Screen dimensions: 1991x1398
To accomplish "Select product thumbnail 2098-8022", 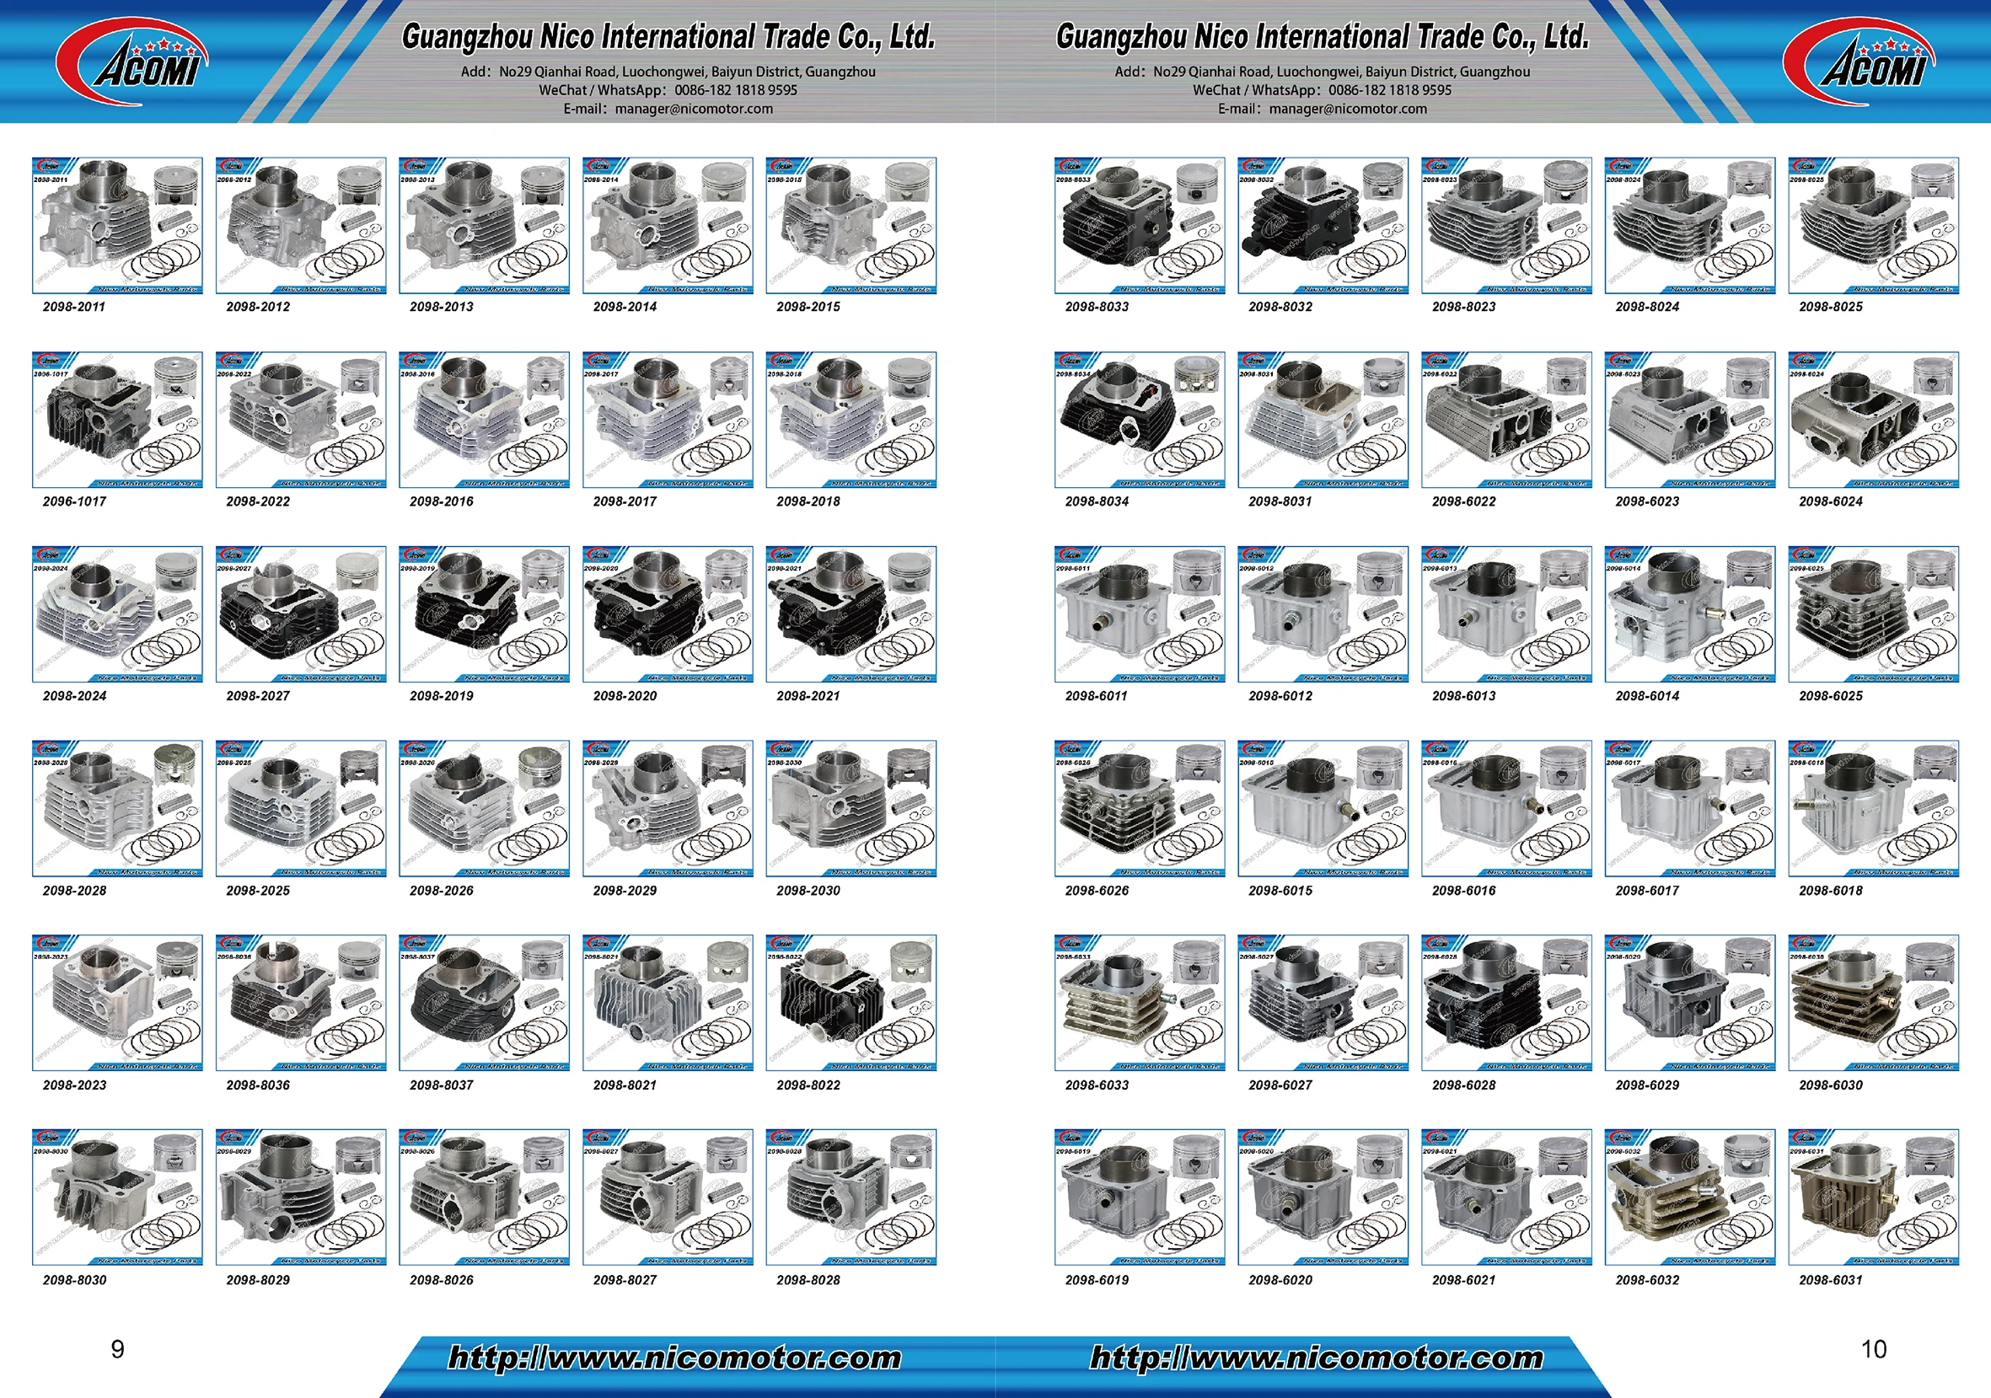I will point(851,1003).
